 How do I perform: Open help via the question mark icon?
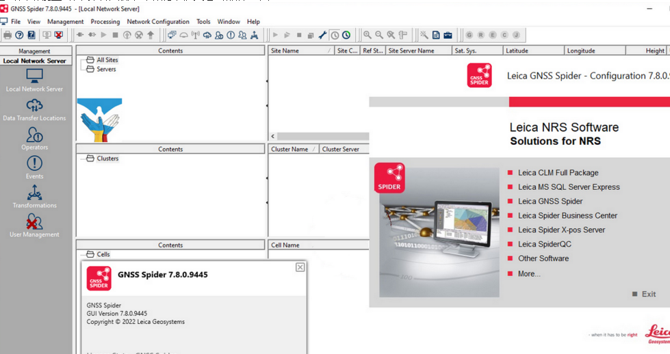19,35
